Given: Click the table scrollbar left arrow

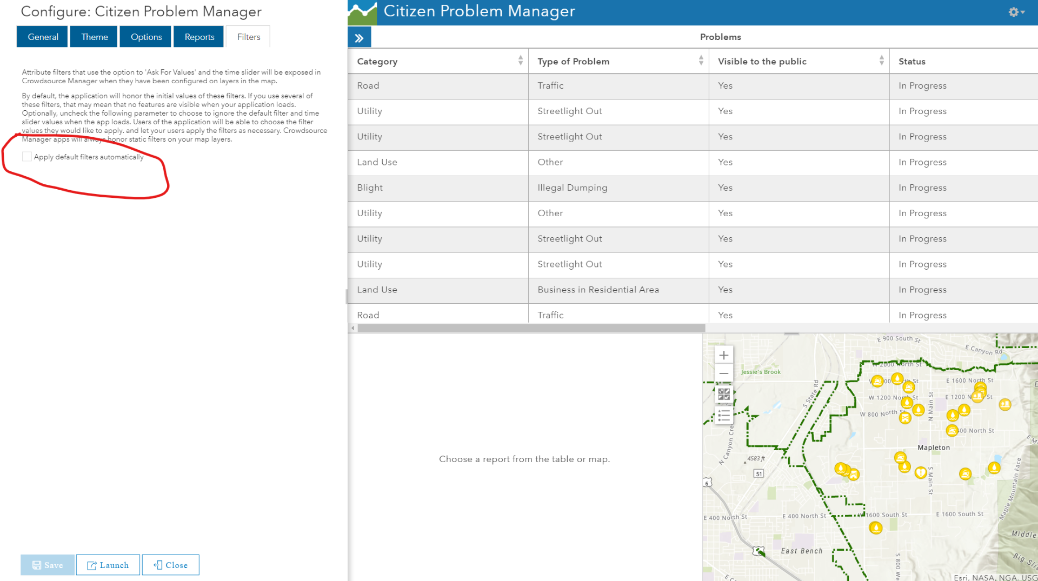Looking at the screenshot, I should click(x=352, y=328).
